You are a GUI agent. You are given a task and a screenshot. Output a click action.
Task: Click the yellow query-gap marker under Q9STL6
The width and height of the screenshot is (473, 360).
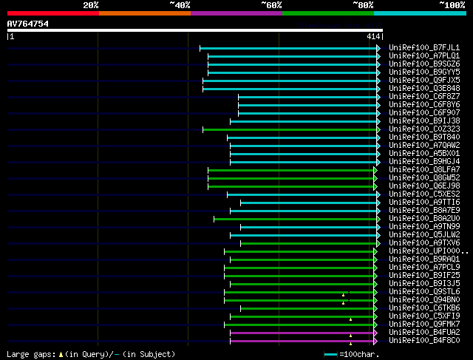[x=343, y=295]
